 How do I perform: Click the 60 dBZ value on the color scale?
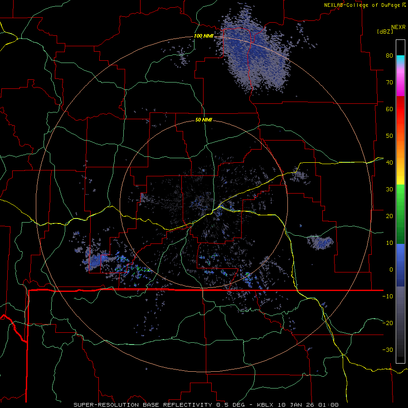click(389, 109)
